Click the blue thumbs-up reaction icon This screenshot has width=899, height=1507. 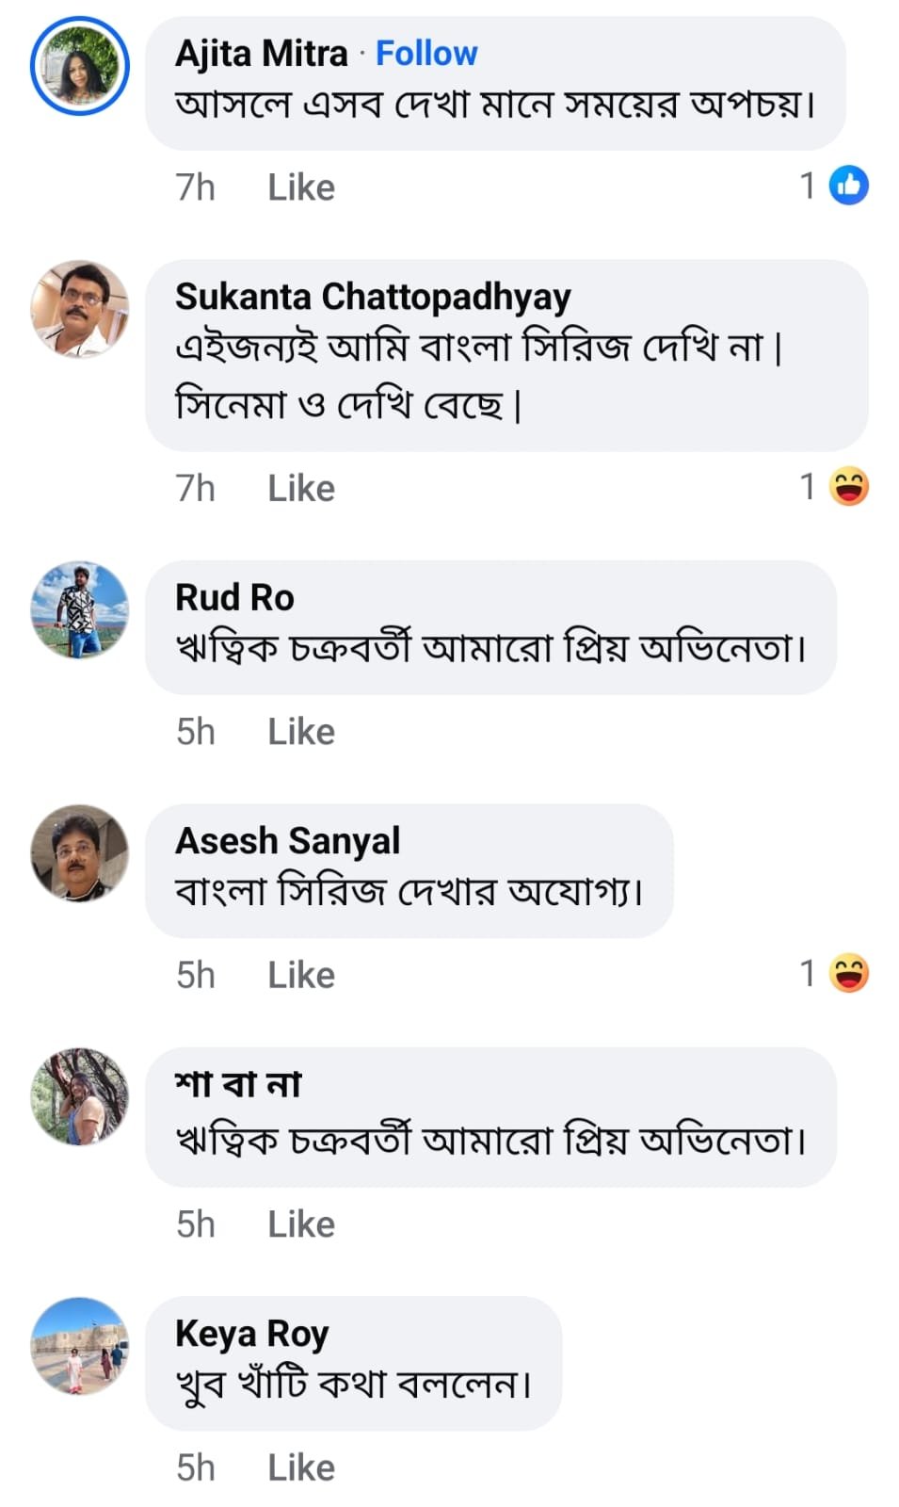[x=849, y=186]
